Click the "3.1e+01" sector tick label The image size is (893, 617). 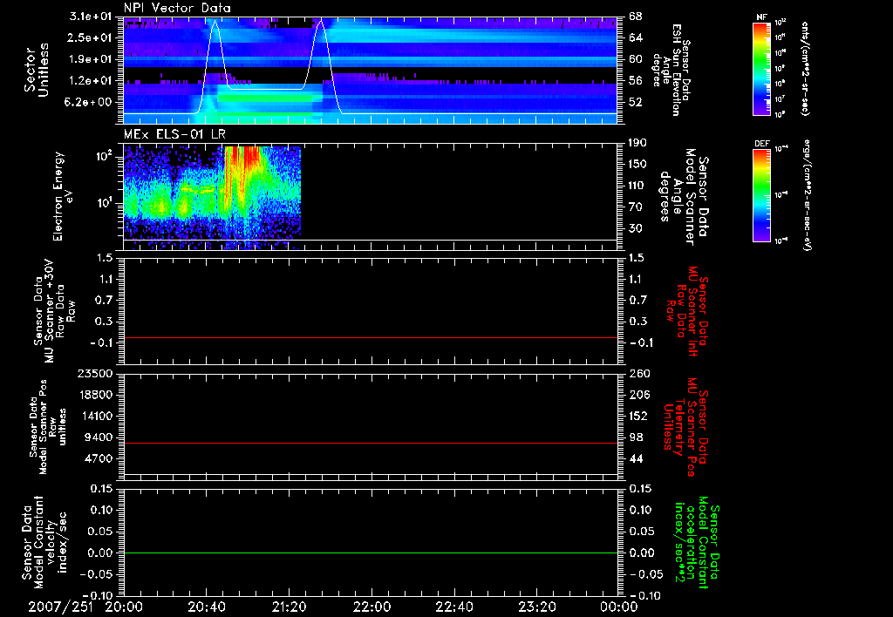(x=91, y=17)
